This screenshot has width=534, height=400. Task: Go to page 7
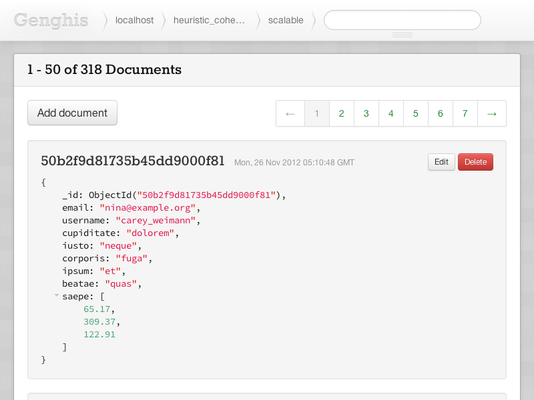(x=465, y=113)
